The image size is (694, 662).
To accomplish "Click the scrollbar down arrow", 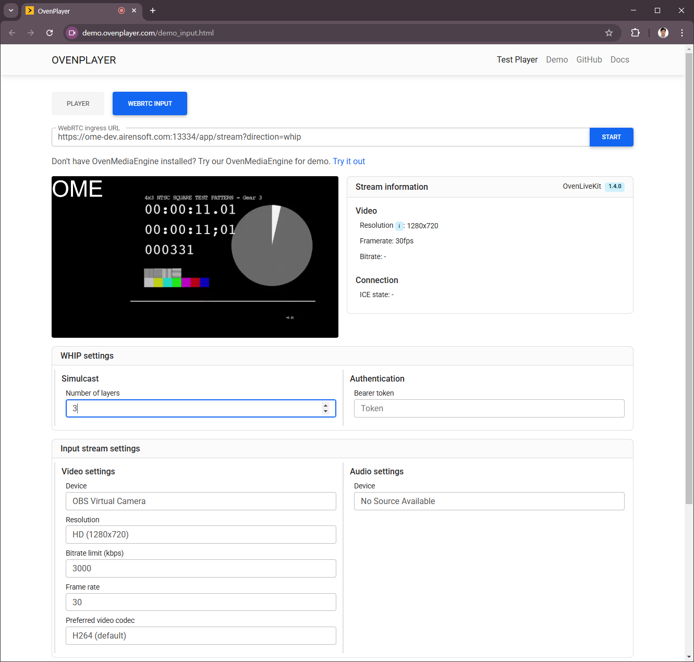I will 689,657.
